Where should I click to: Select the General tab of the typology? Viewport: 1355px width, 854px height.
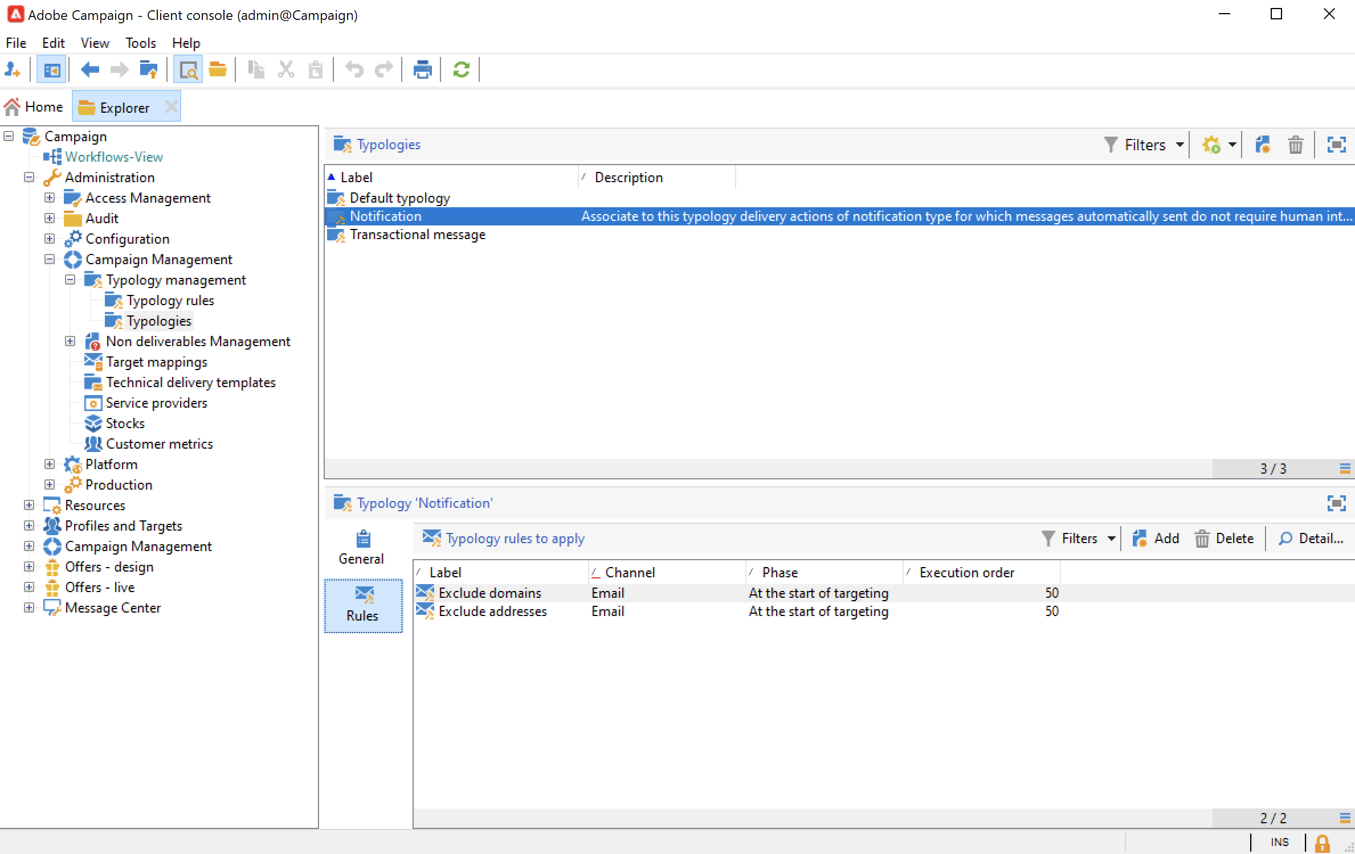click(x=362, y=548)
